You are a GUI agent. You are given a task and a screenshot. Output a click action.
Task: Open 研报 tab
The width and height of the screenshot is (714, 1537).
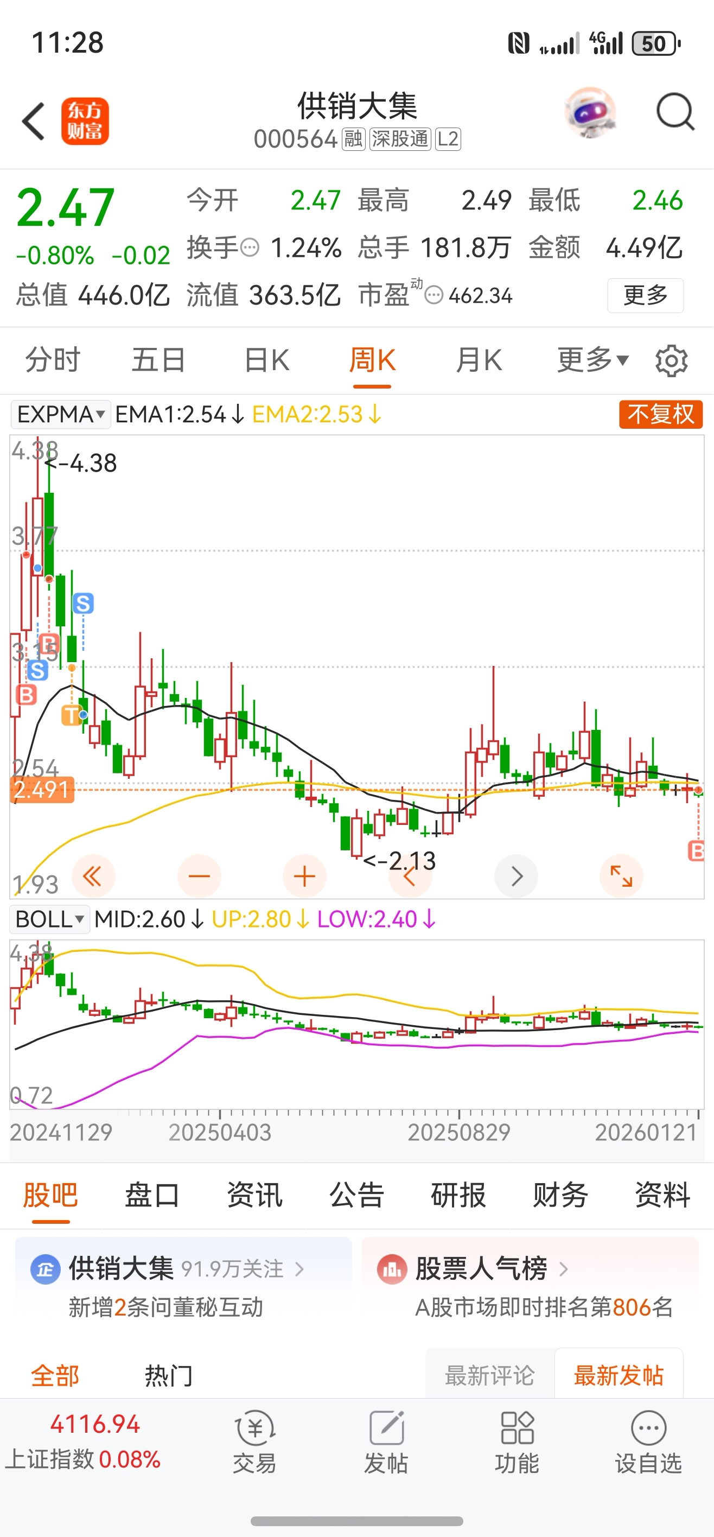(x=458, y=1195)
